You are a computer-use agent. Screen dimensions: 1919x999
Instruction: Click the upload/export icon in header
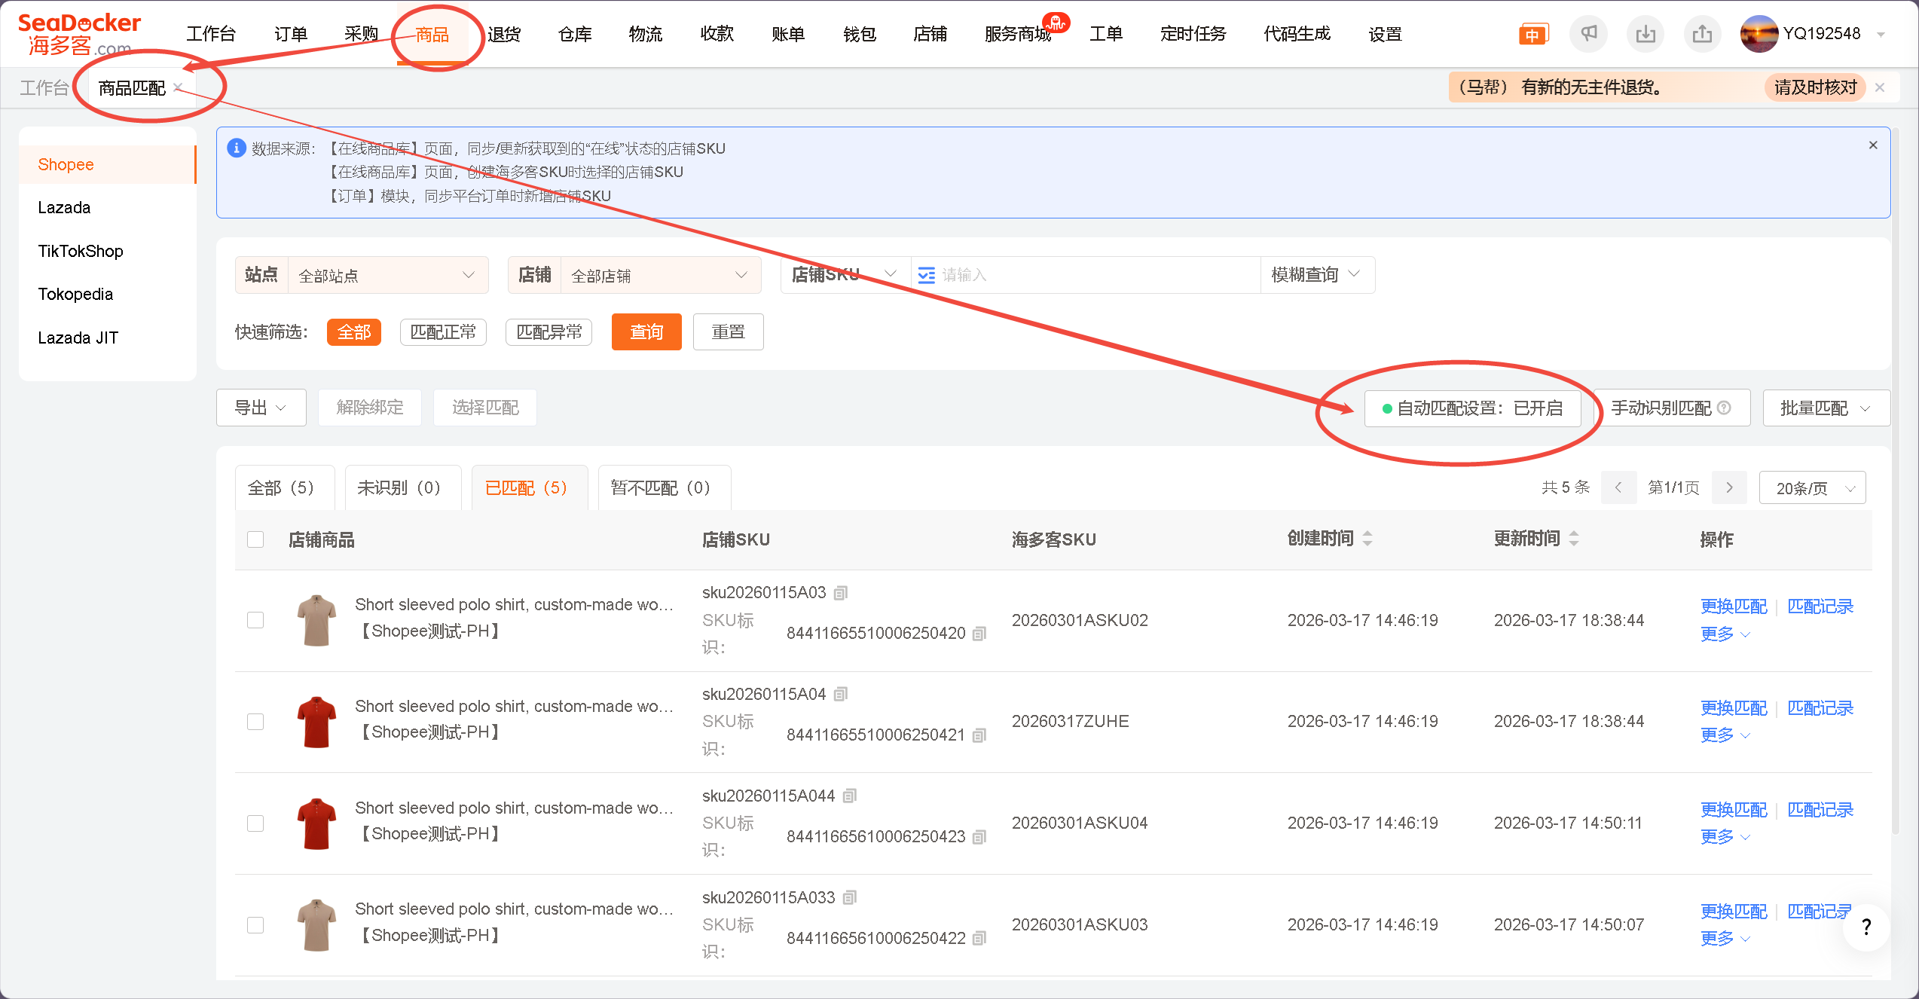point(1702,34)
